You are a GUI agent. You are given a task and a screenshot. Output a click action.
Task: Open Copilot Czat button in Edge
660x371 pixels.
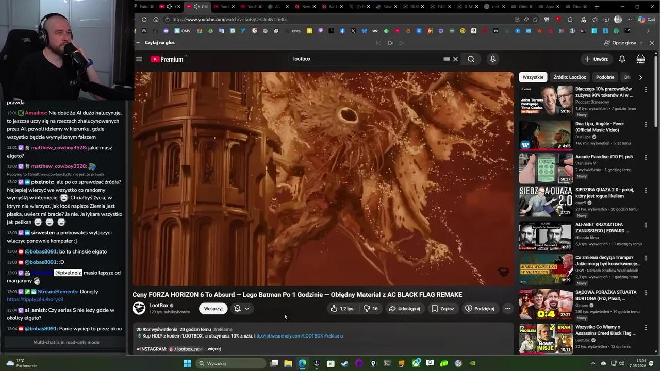pyautogui.click(x=646, y=19)
